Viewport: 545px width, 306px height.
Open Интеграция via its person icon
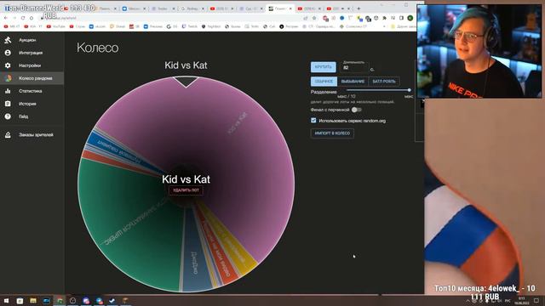[x=8, y=53]
